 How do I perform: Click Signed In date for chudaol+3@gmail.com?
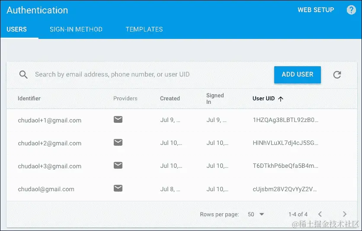(x=217, y=166)
